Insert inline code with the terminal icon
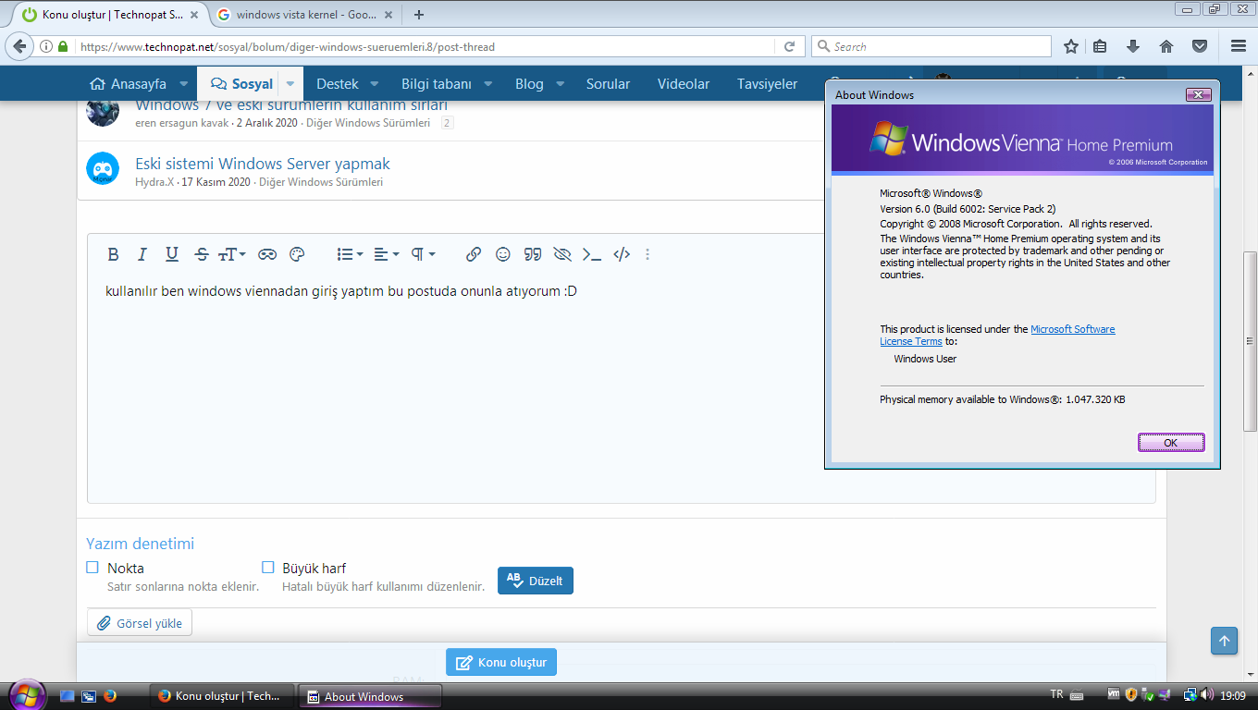This screenshot has width=1258, height=710. coord(592,254)
